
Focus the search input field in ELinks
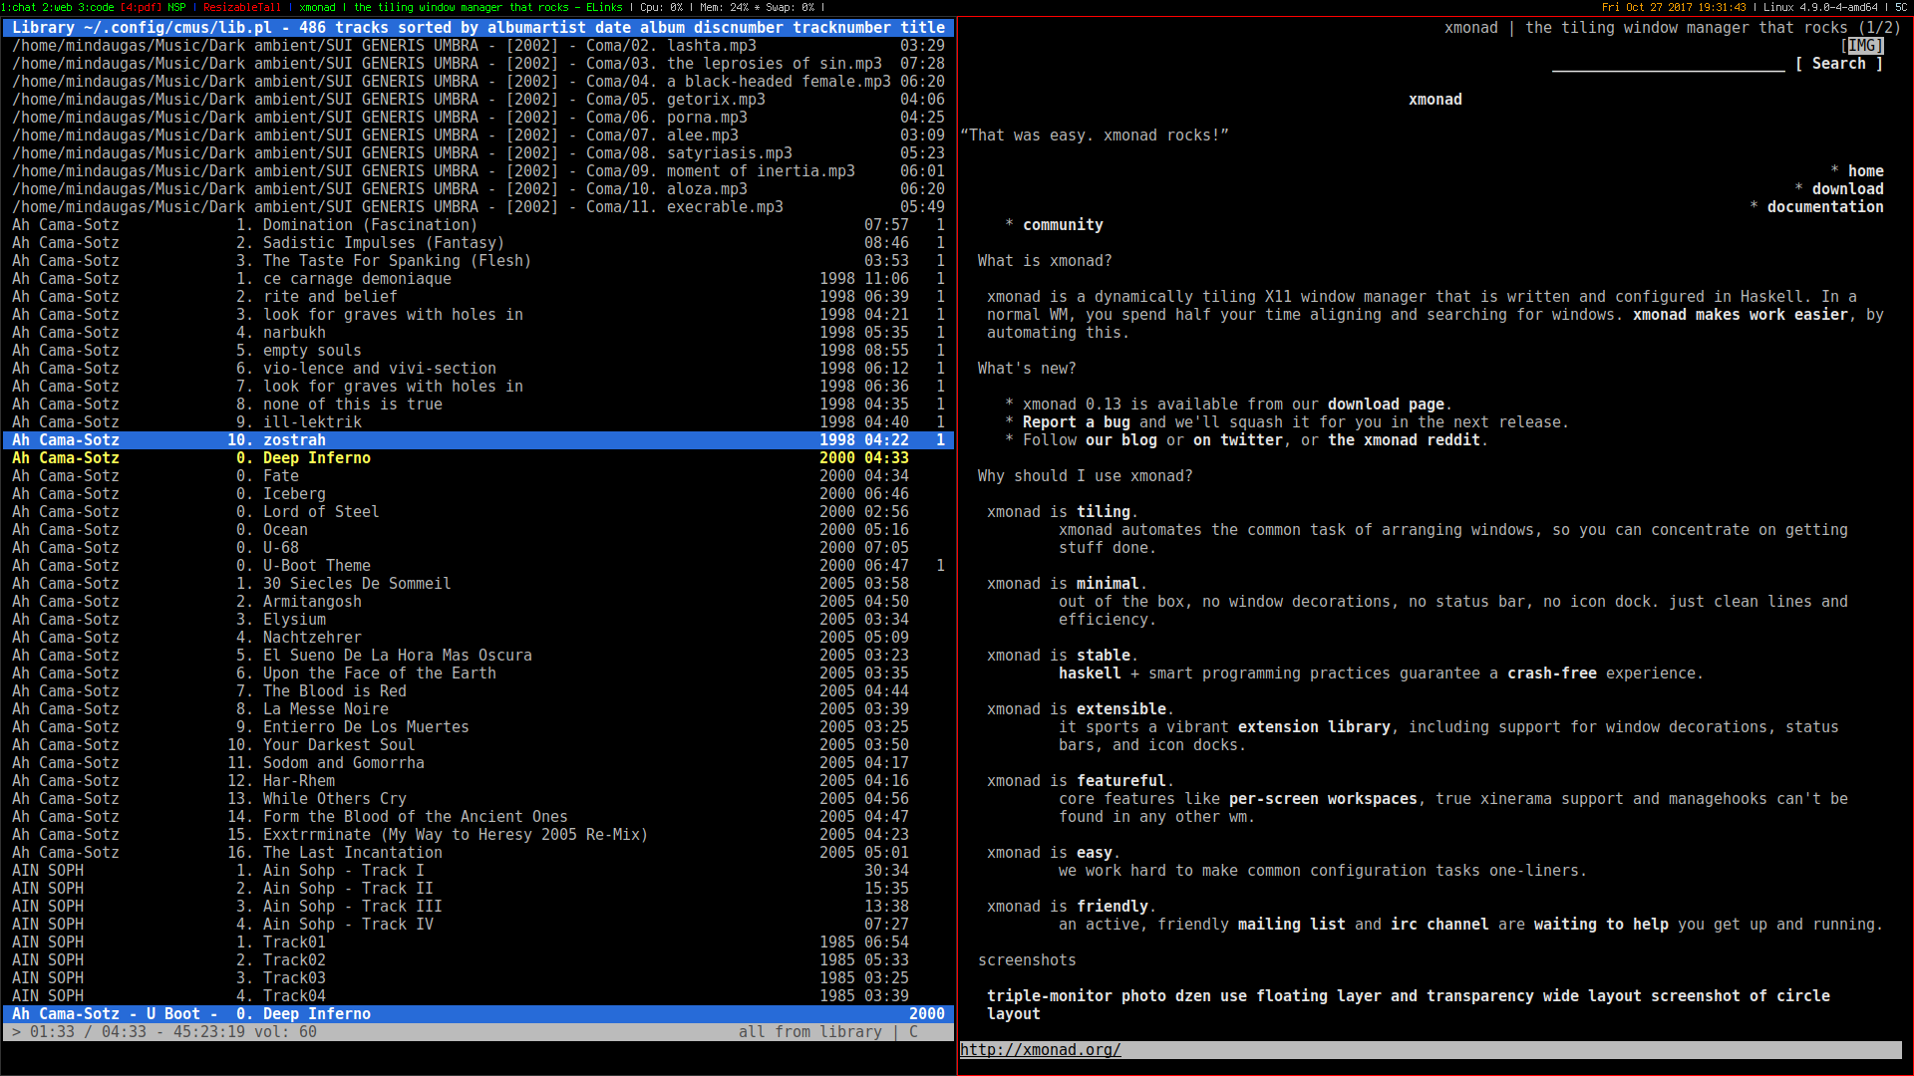point(1668,64)
